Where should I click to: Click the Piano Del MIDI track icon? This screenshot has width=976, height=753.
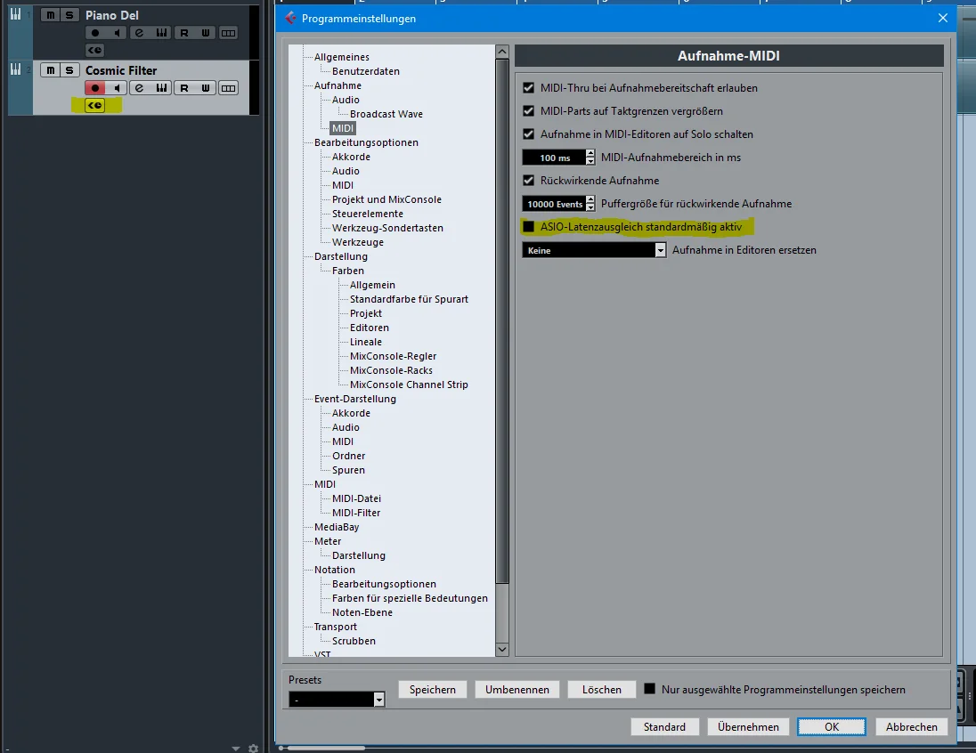click(15, 14)
